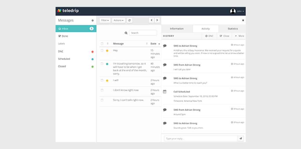Open the Filter dropdown
Screen dimensions: 301x149
(x=105, y=20)
